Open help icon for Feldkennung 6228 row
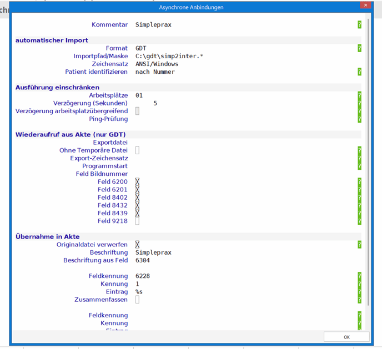The image size is (382, 349). [359, 276]
